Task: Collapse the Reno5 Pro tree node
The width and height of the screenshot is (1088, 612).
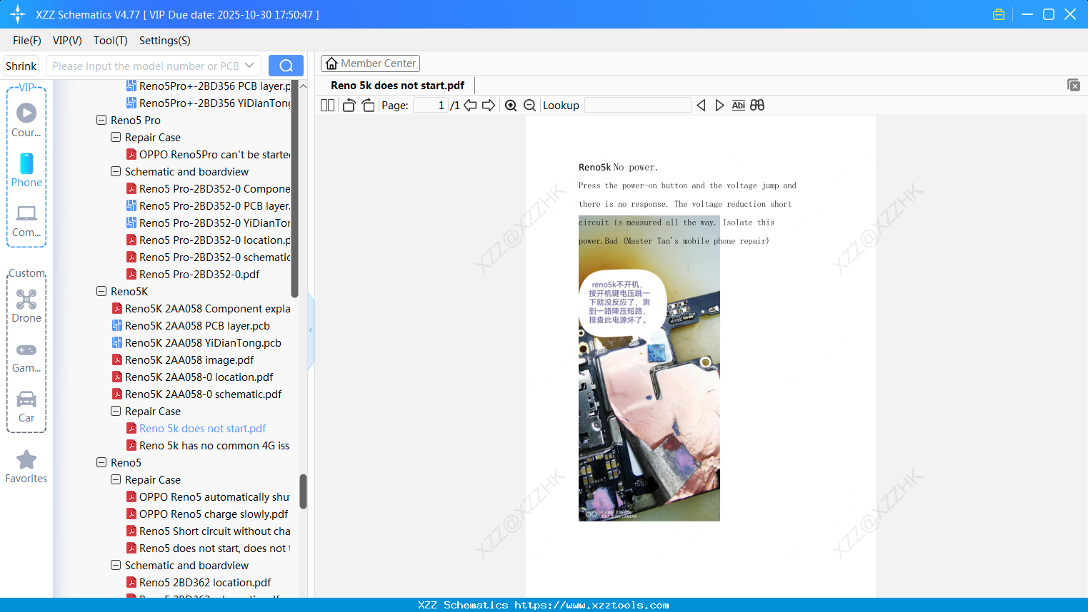Action: point(101,120)
